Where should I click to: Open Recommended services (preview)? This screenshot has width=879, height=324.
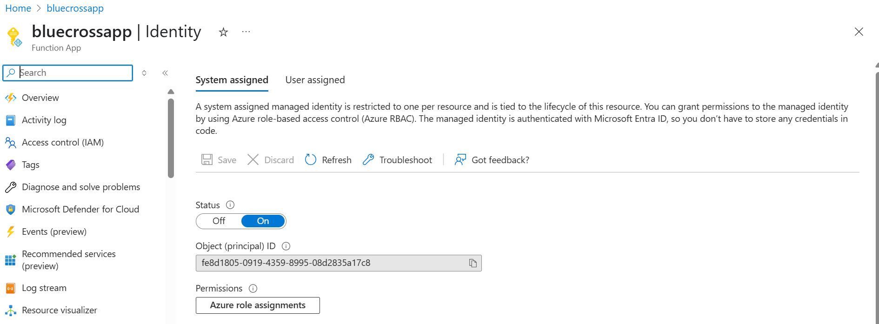69,260
